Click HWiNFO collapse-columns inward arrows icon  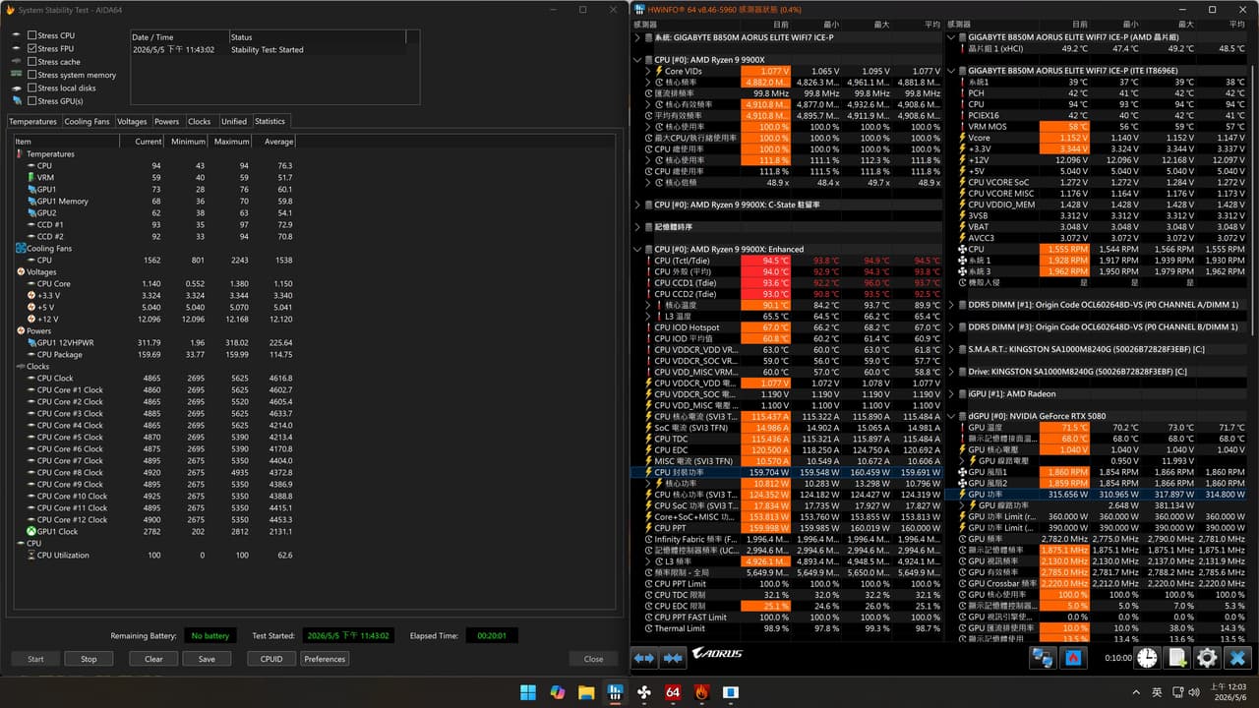674,658
